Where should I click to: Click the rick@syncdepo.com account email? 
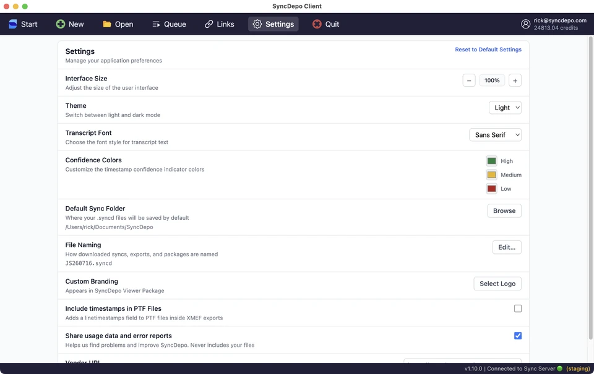pyautogui.click(x=560, y=20)
